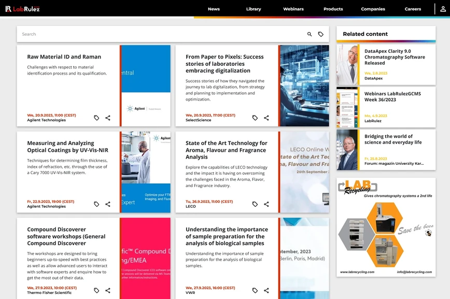Click date 'We, 27.9.2023, 16:00 (CEST)'
The width and height of the screenshot is (450, 299).
(x=210, y=288)
